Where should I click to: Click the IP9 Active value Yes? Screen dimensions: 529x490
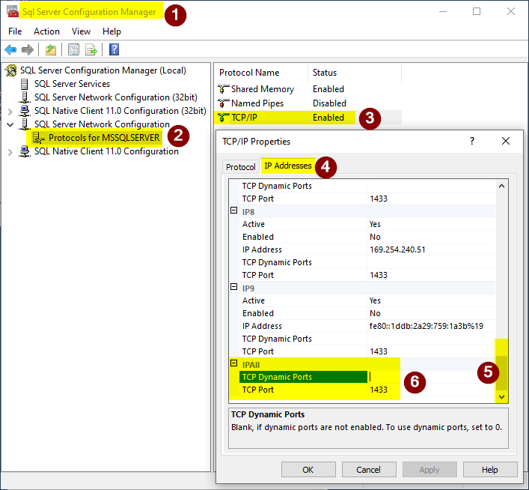(375, 300)
